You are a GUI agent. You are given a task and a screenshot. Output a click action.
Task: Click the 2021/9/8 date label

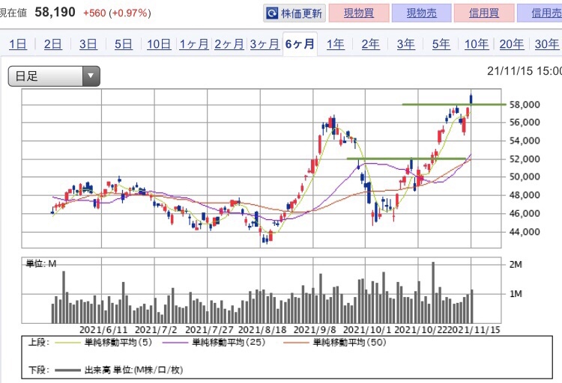315,330
